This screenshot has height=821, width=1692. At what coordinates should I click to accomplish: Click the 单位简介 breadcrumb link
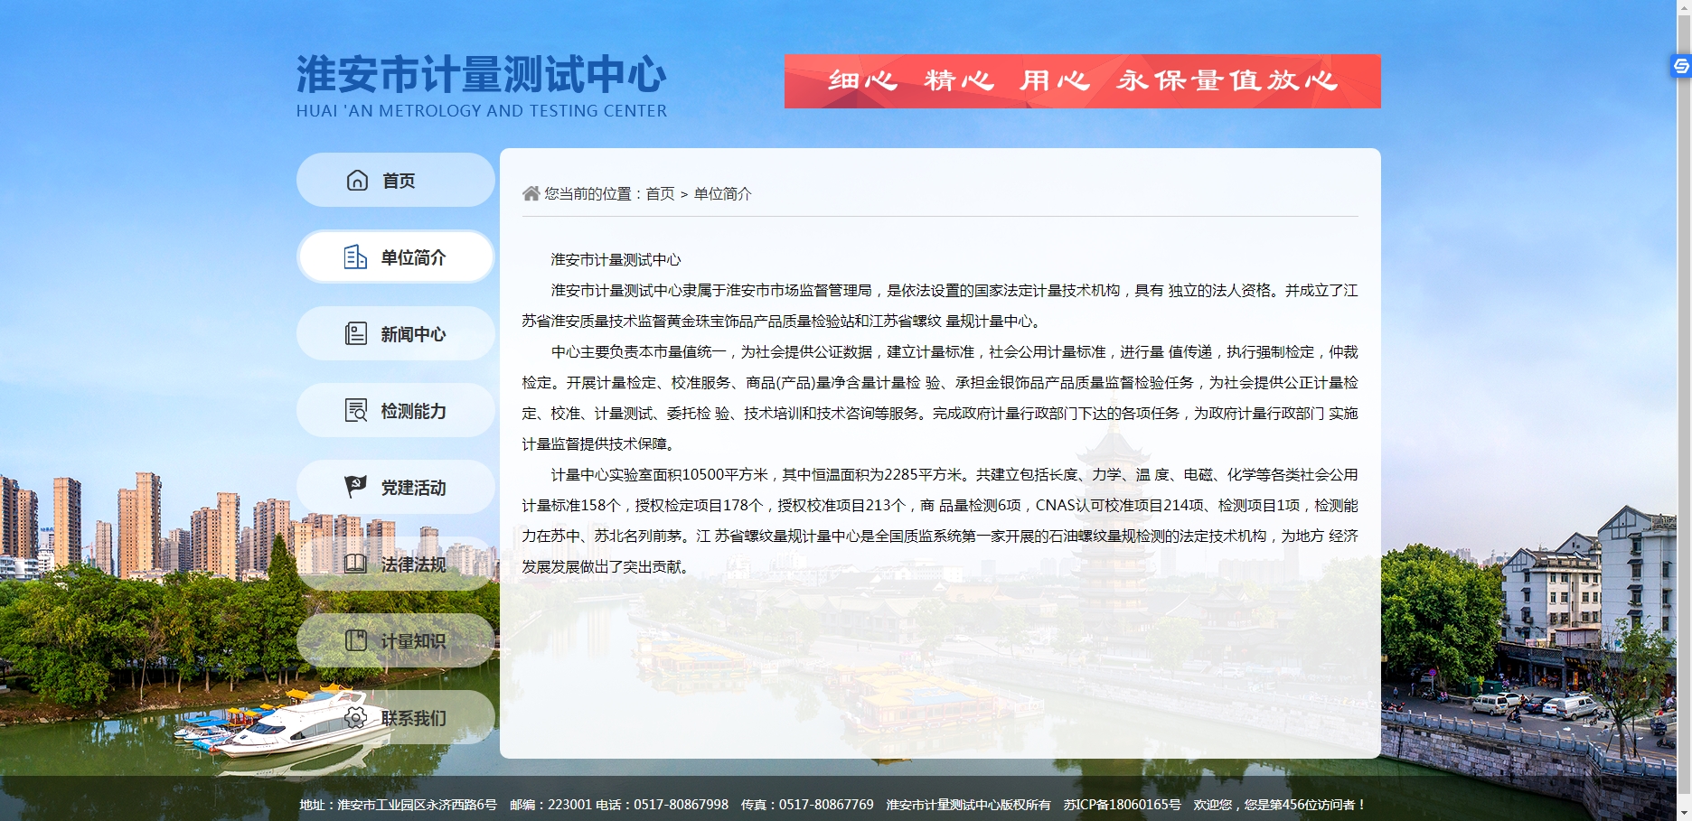722,194
